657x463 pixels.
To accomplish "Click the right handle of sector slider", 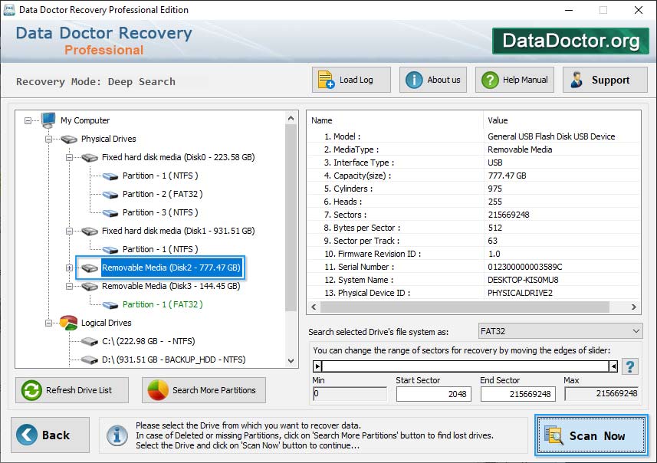I will click(613, 366).
